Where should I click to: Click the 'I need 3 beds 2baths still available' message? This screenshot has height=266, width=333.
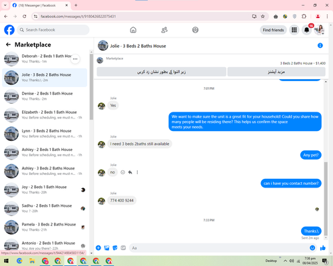tap(140, 144)
